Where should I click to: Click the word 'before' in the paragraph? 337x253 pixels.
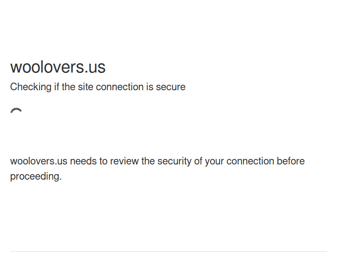pyautogui.click(x=291, y=161)
